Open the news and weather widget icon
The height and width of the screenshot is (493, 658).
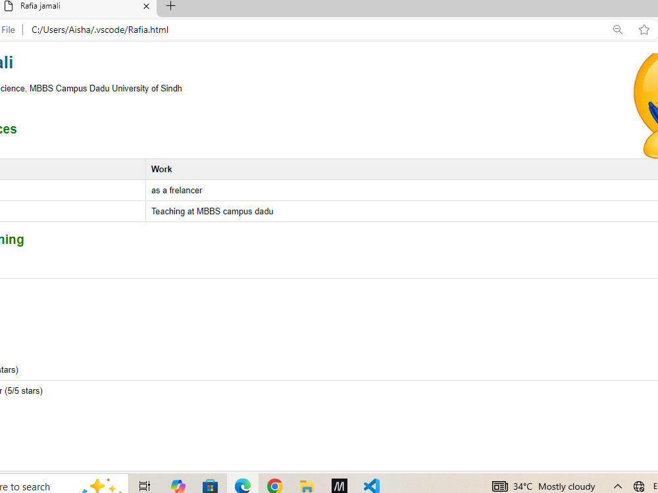(500, 486)
